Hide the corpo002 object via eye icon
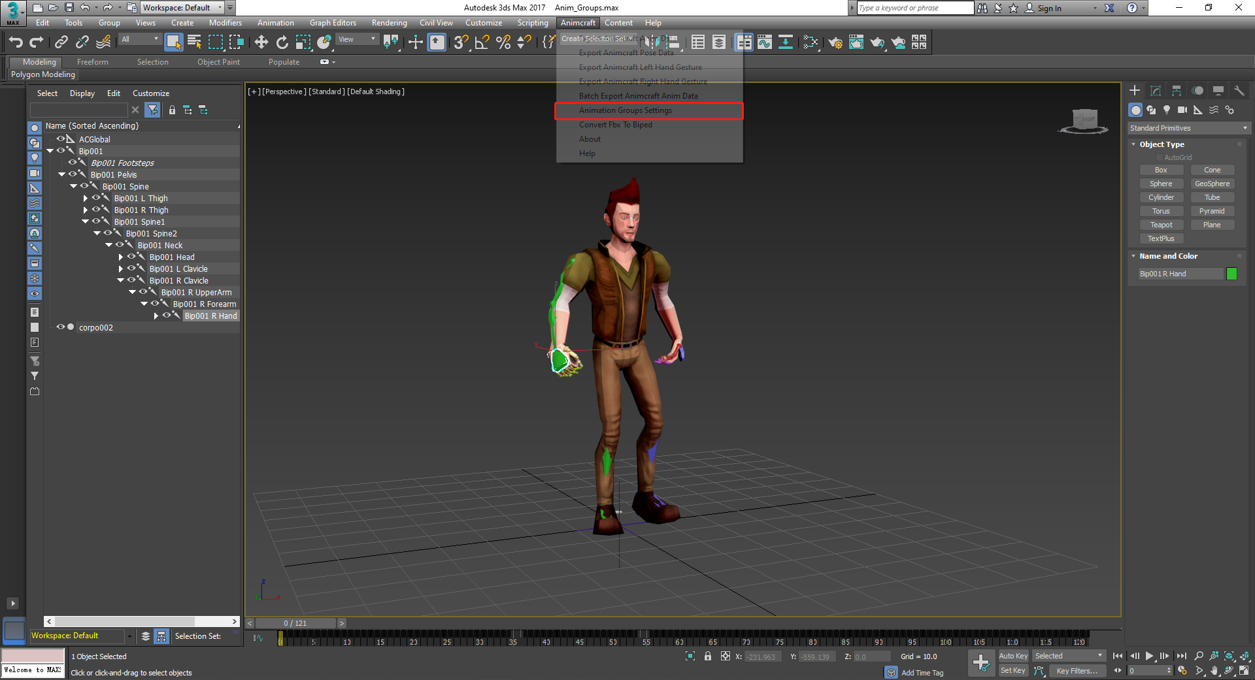Screen dimensions: 1255x680 pyautogui.click(x=61, y=327)
